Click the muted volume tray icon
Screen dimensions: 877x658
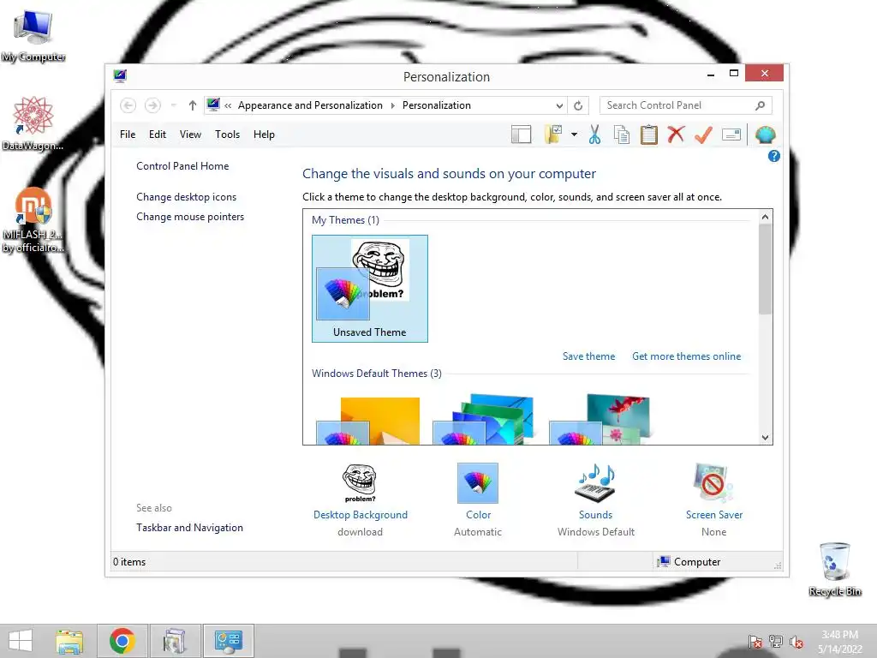pyautogui.click(x=796, y=642)
